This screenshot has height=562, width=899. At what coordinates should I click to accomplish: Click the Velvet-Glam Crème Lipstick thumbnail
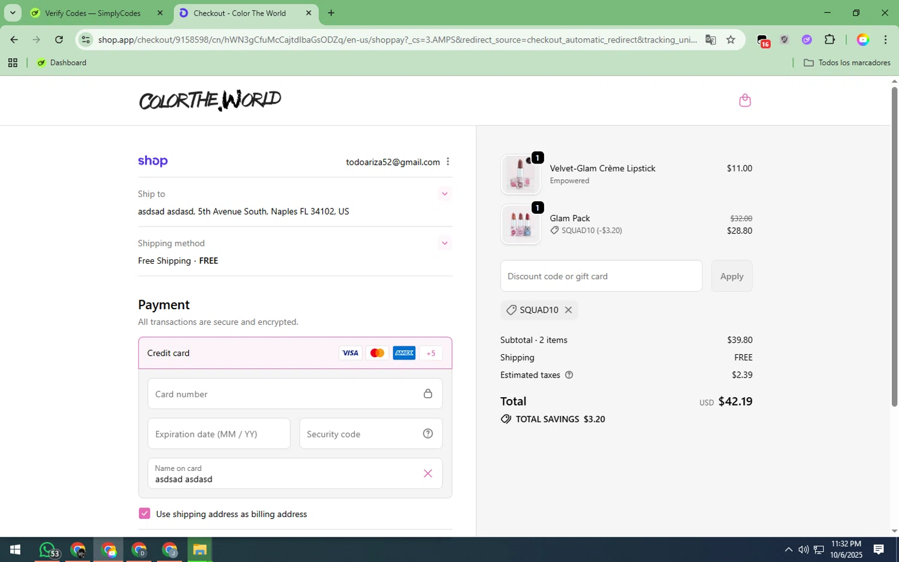(521, 174)
